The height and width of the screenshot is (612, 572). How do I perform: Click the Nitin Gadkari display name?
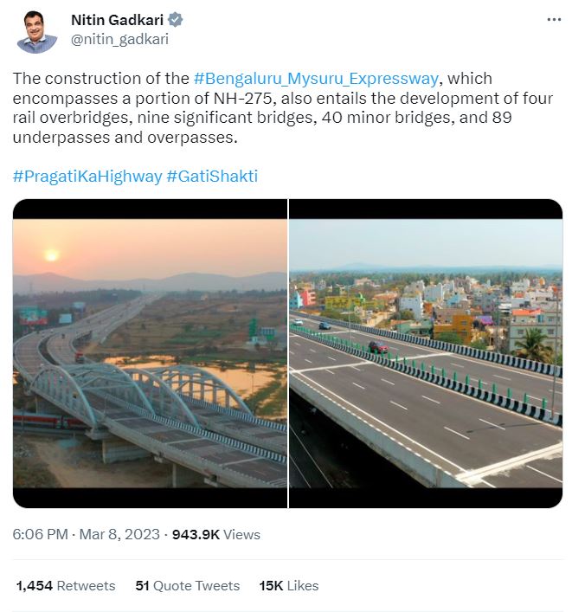[117, 20]
